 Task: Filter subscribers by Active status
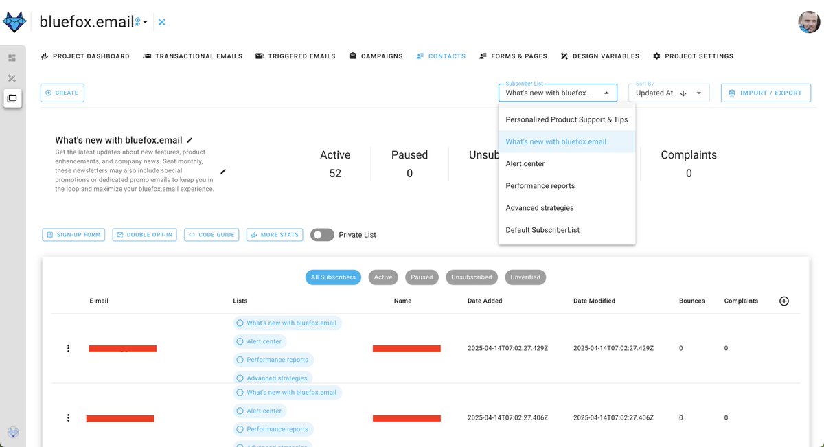(x=383, y=277)
